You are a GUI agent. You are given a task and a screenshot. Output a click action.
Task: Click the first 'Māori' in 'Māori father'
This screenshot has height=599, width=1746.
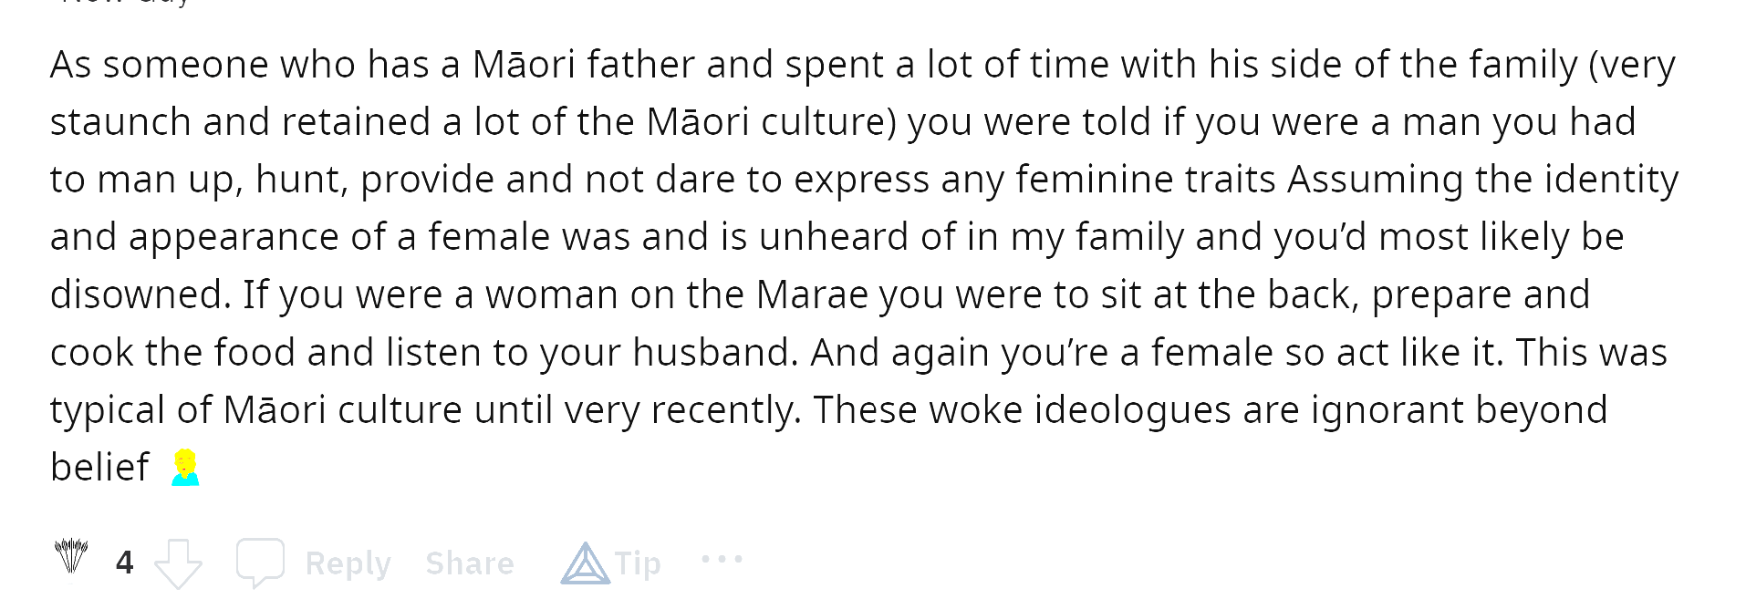coord(524,65)
